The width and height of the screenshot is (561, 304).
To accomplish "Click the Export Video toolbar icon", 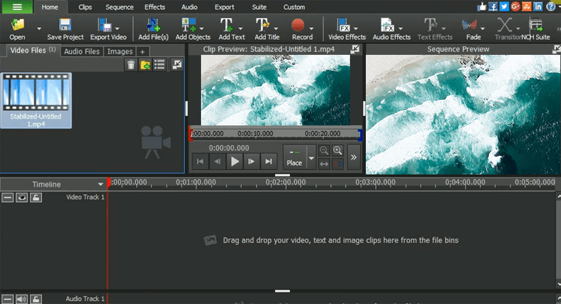I will (x=105, y=25).
